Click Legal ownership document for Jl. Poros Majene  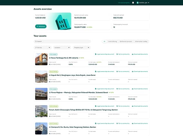(105, 89)
